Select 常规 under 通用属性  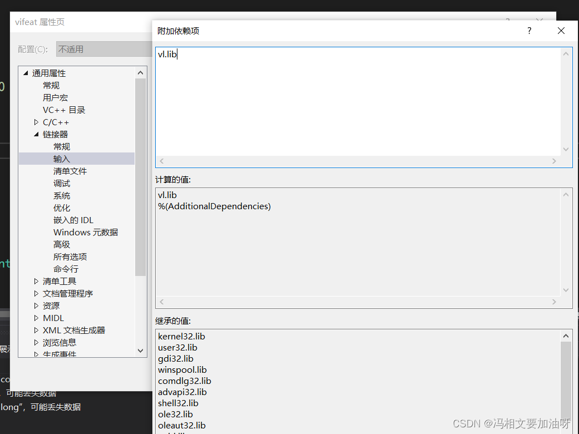(x=51, y=85)
